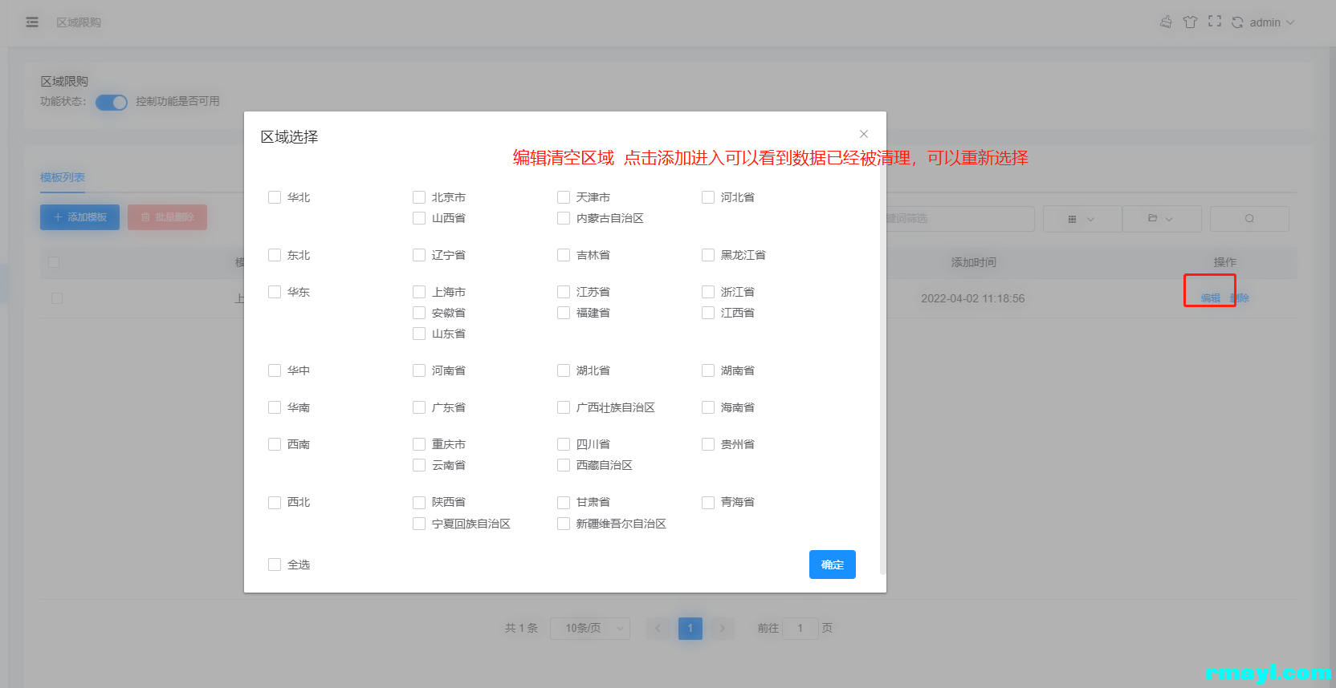Select the 青海省 checkbox

(708, 503)
